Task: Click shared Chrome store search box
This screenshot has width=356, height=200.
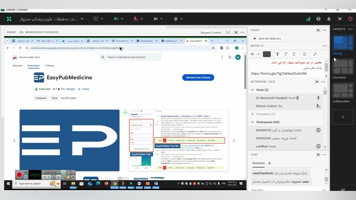Action: coord(130,57)
